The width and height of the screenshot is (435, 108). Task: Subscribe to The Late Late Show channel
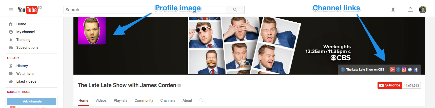pyautogui.click(x=390, y=85)
